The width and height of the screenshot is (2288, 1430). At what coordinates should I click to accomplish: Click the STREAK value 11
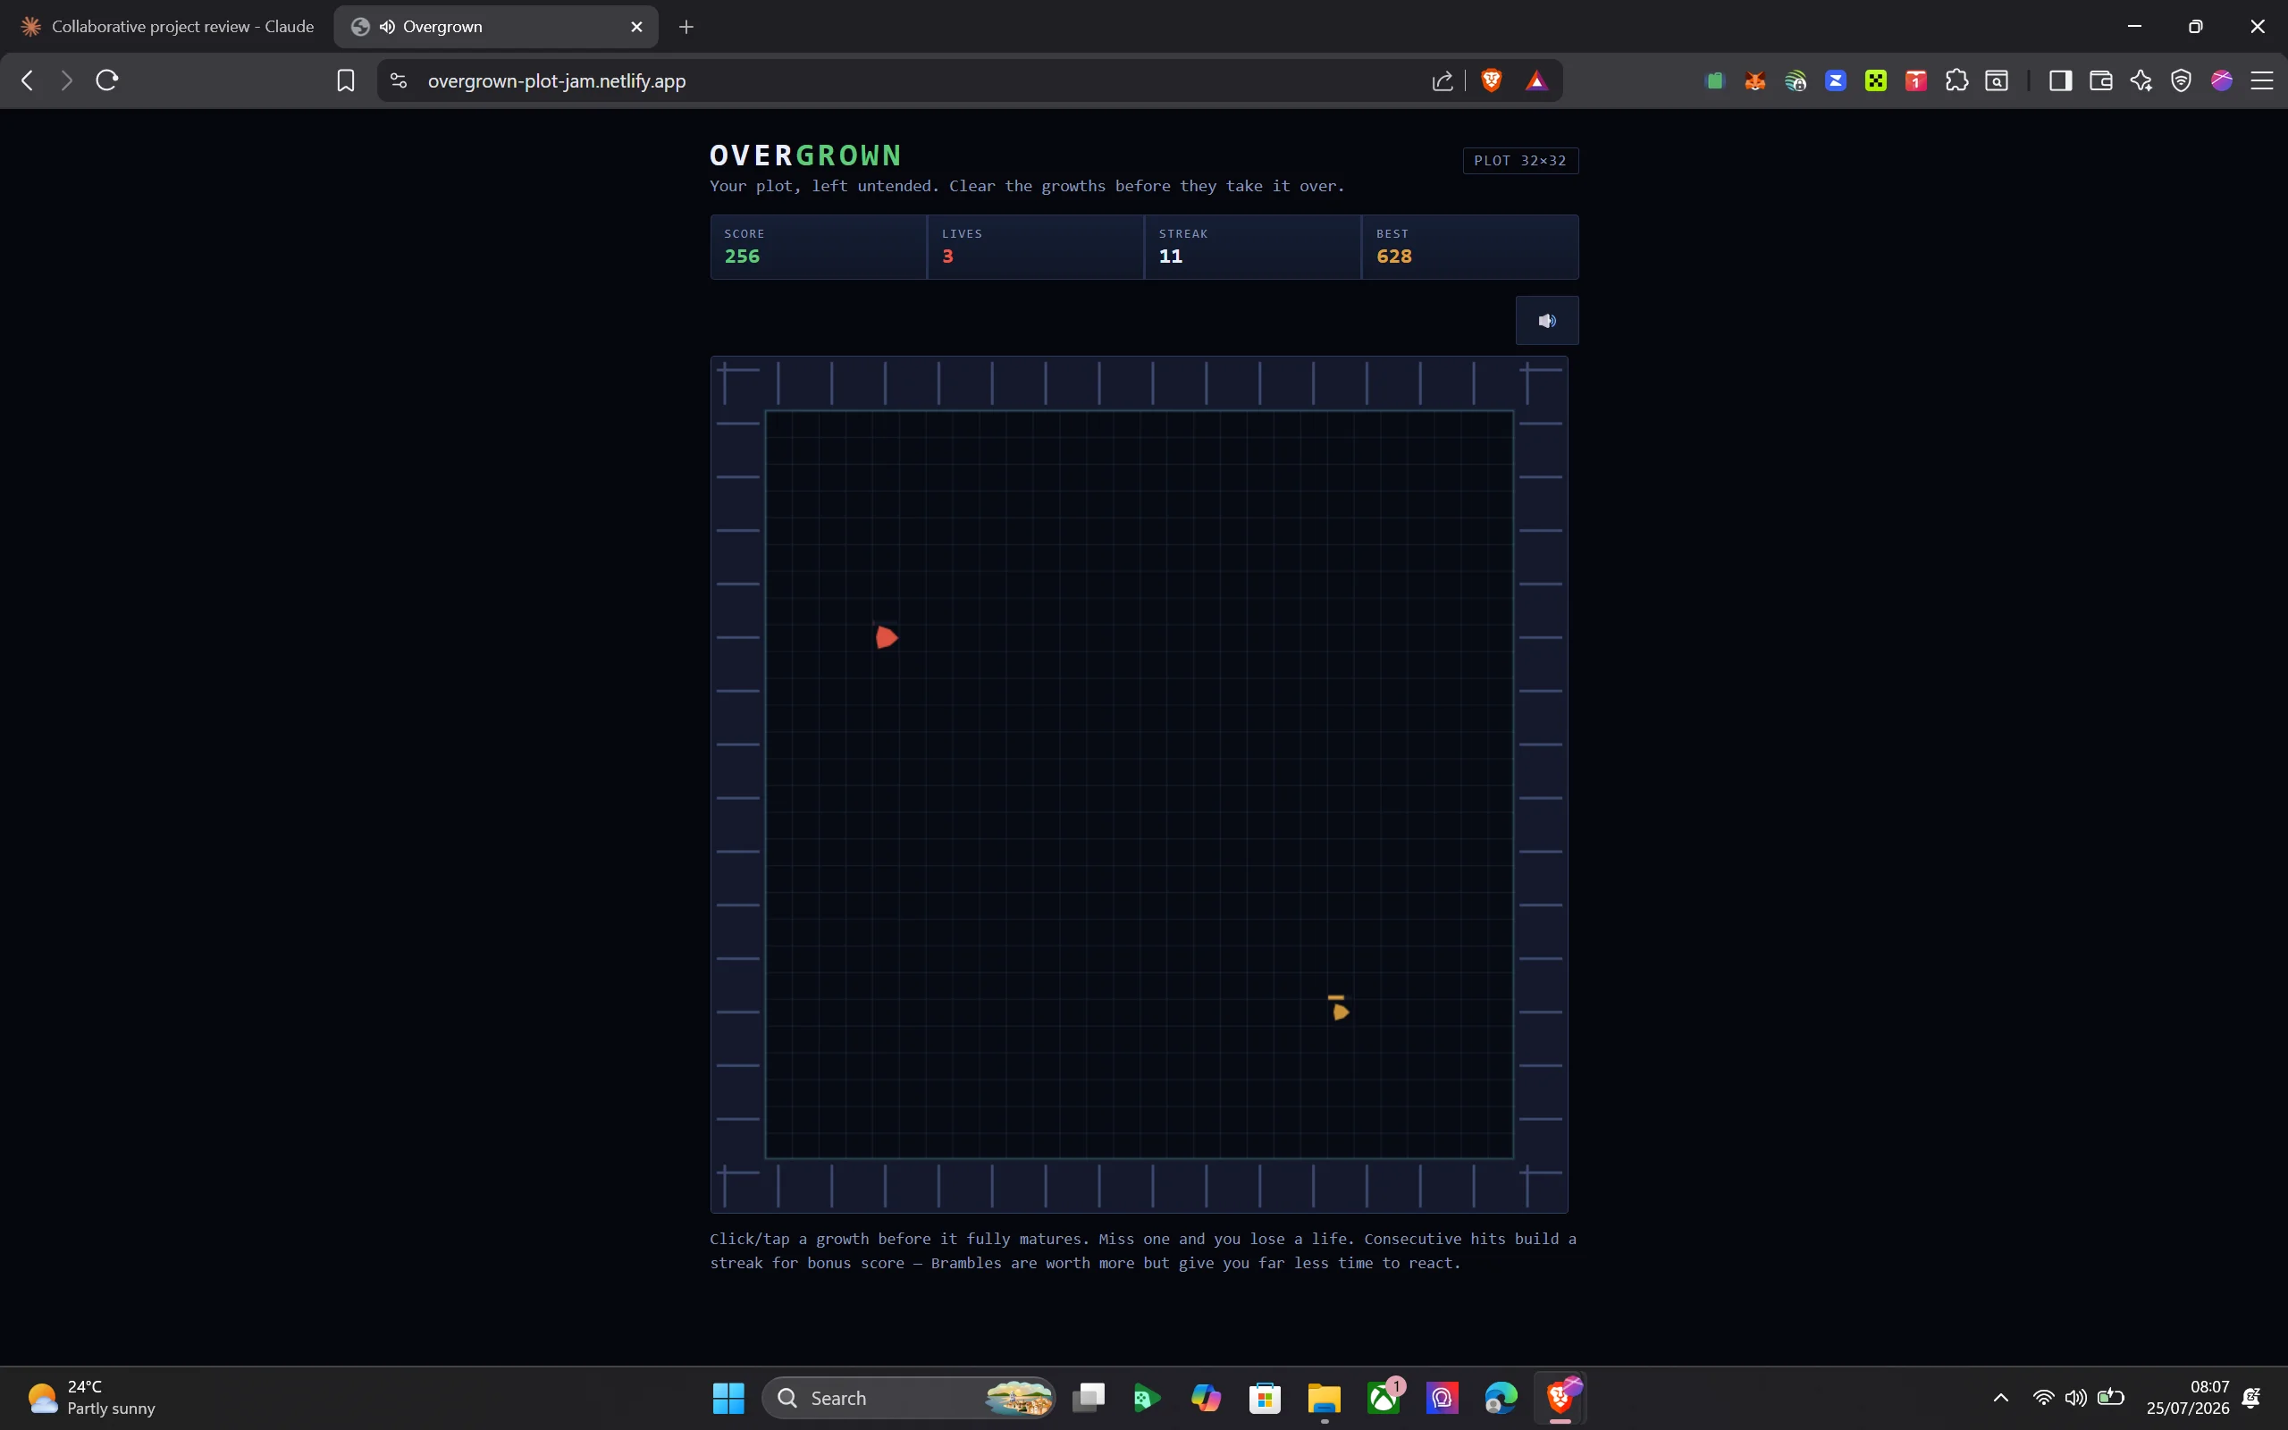tap(1171, 257)
